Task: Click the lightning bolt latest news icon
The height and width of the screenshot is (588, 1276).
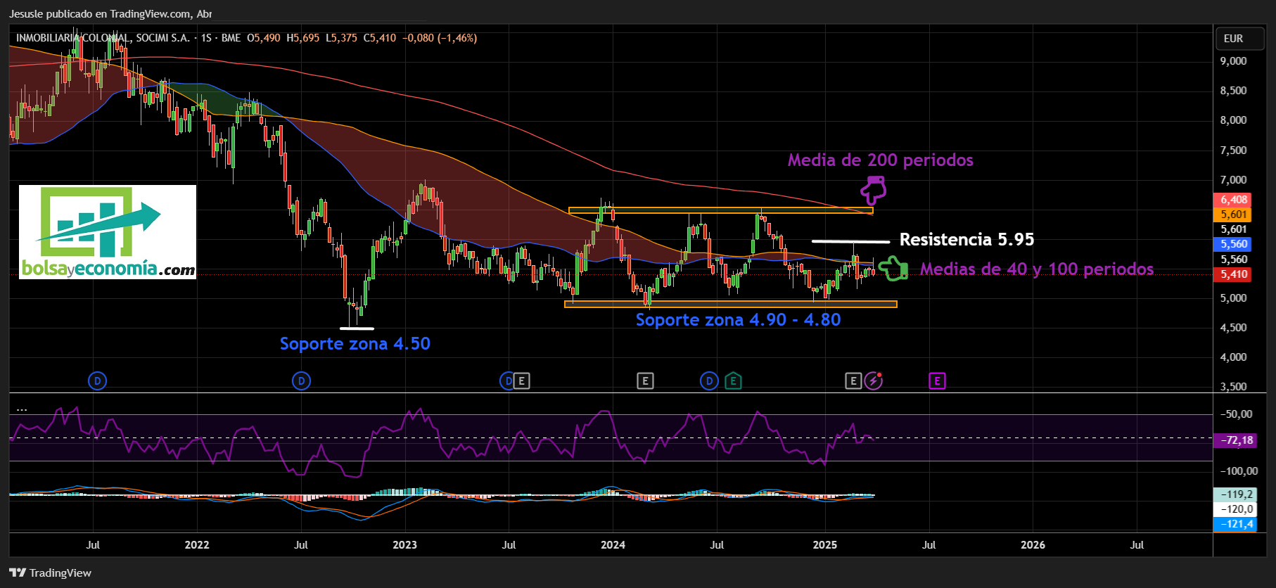Action: pos(874,381)
